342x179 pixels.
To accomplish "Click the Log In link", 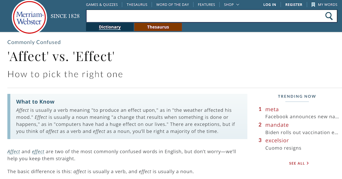I will tap(270, 5).
